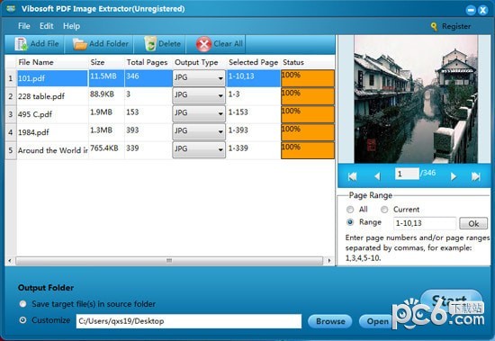Click the 100% status bar for 495 C.pdf
The width and height of the screenshot is (495, 341).
pyautogui.click(x=308, y=114)
